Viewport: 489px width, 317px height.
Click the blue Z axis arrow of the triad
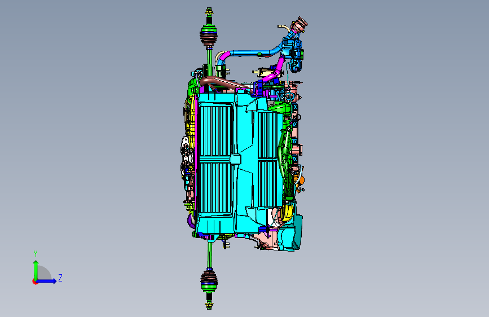pos(47,281)
